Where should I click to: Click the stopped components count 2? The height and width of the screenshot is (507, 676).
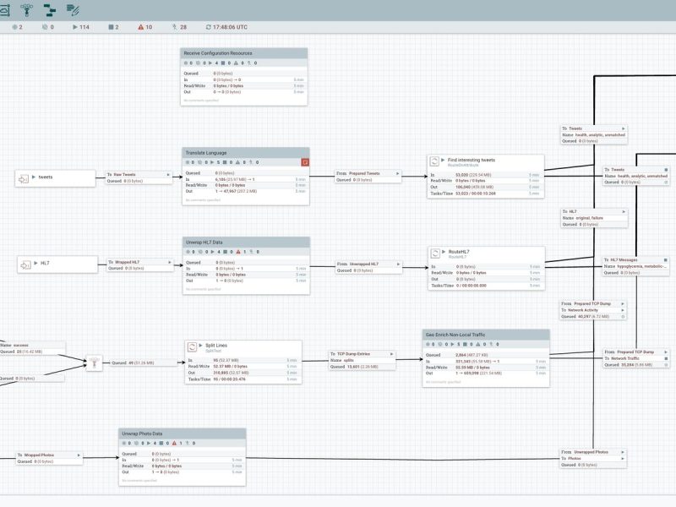click(113, 27)
